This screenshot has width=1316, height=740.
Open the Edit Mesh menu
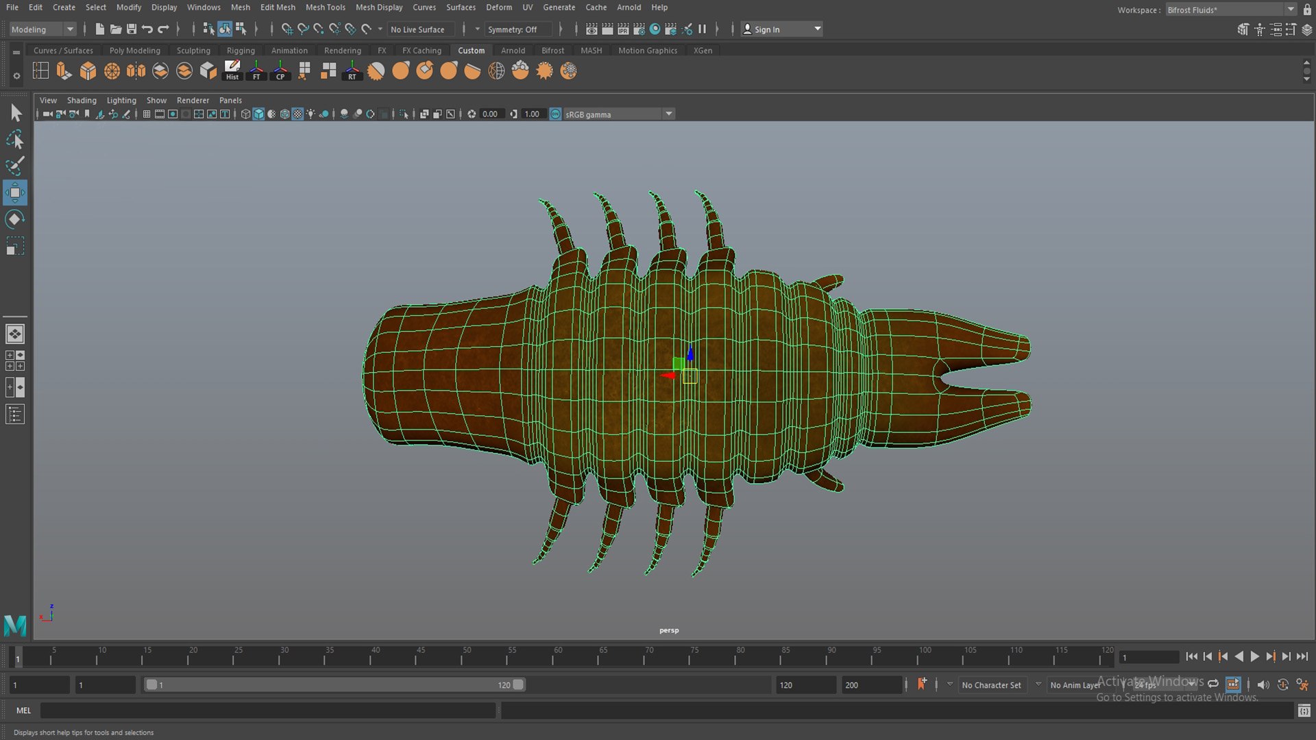[x=278, y=8]
